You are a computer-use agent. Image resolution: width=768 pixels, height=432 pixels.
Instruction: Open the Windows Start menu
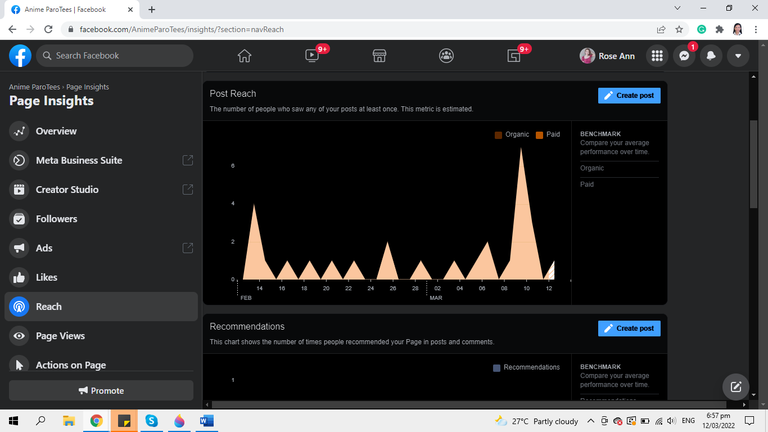tap(13, 421)
